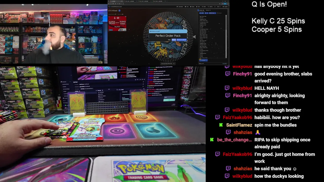Close the winner dialog
Image resolution: width=324 pixels, height=182 pixels.
(x=169, y=40)
